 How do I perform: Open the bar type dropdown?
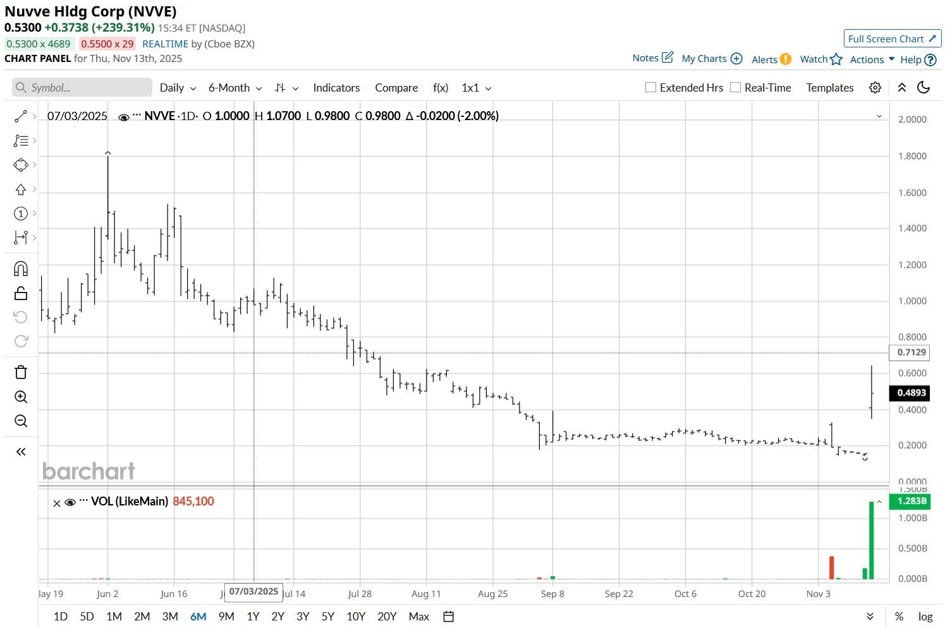(x=287, y=88)
